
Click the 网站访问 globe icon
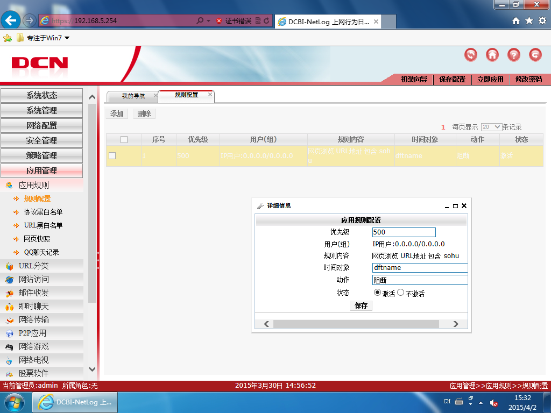click(9, 280)
